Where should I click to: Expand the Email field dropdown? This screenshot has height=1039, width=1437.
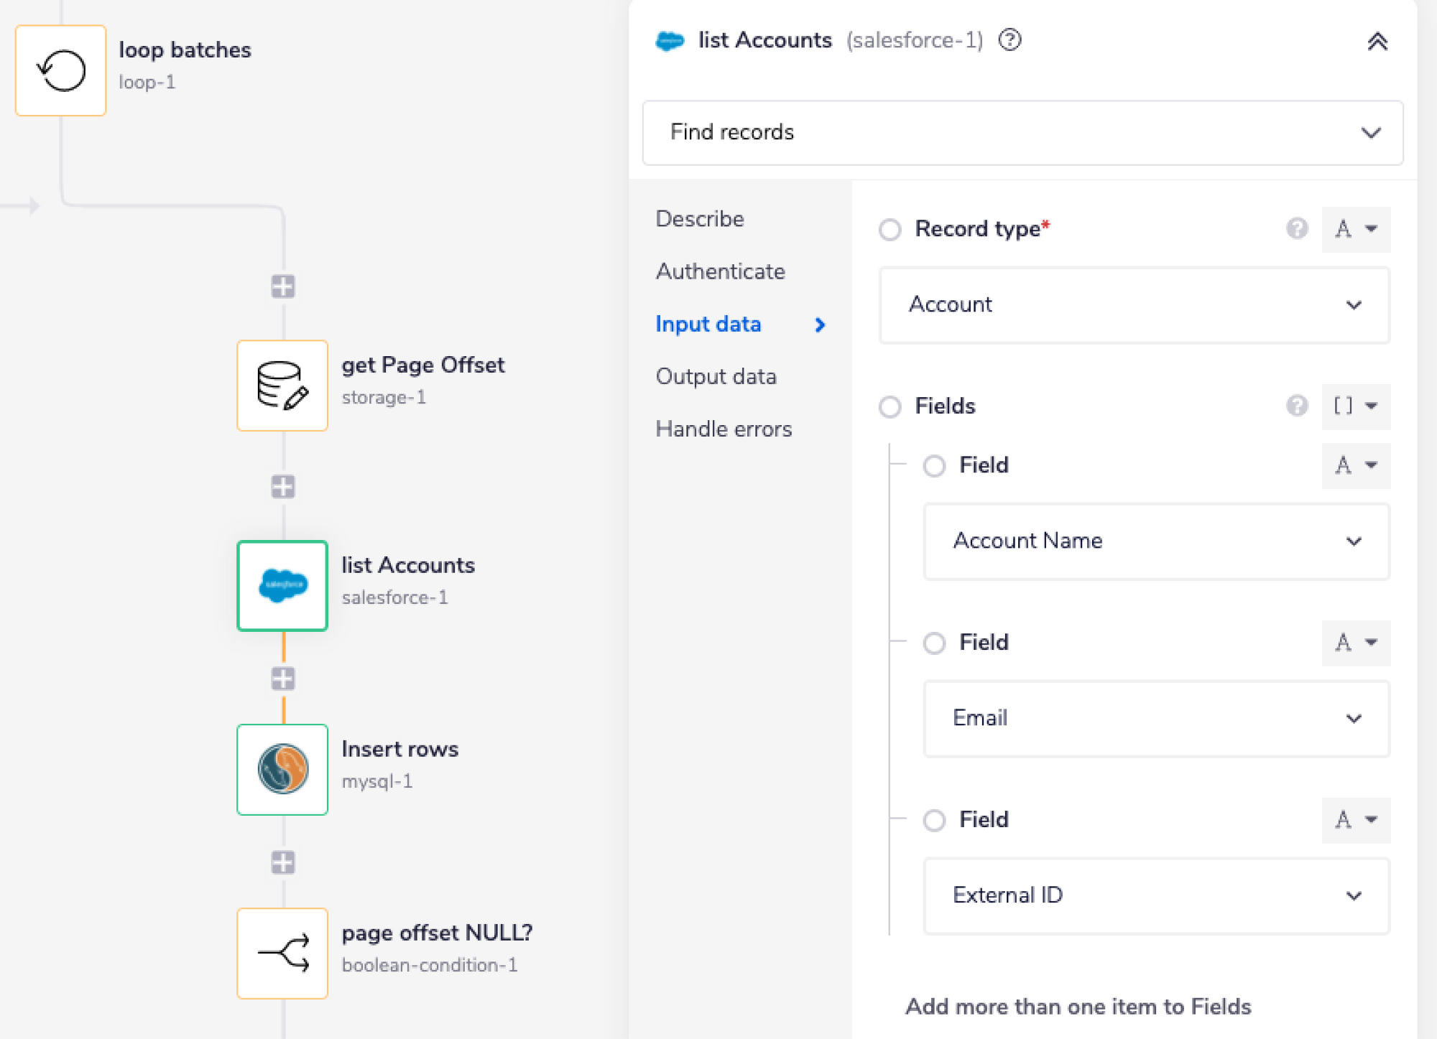[1155, 719]
